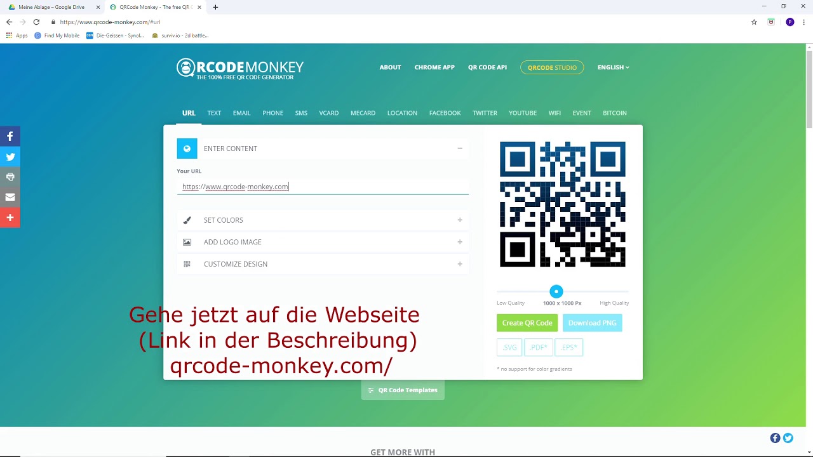The width and height of the screenshot is (813, 457).
Task: Select the PHONE tab
Action: coord(273,113)
